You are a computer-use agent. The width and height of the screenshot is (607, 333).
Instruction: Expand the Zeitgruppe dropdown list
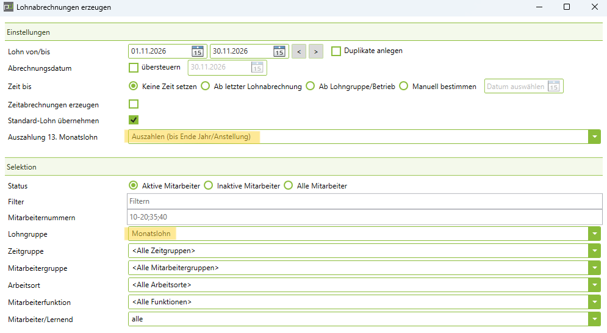[594, 251]
